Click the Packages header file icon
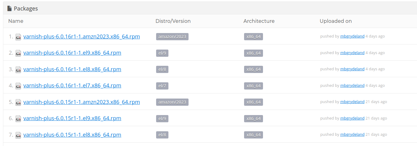The width and height of the screenshot is (417, 146). tap(10, 8)
